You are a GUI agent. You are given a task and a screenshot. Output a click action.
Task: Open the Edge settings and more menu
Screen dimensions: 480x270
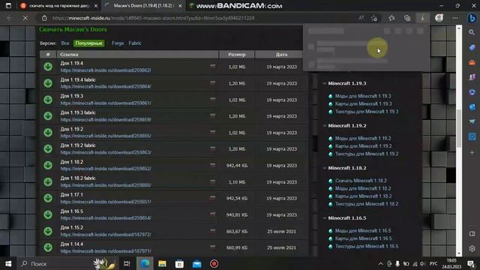pos(455,18)
